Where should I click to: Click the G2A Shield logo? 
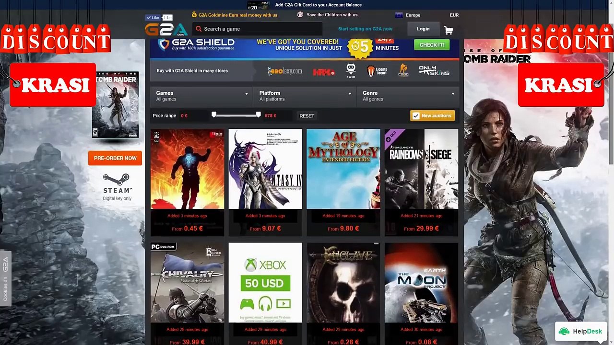(x=197, y=45)
